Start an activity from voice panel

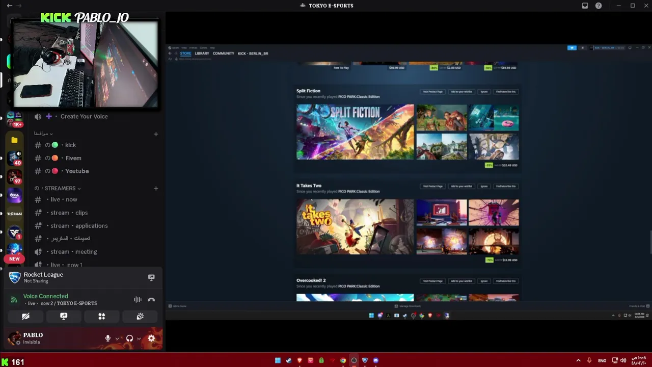coord(102,317)
